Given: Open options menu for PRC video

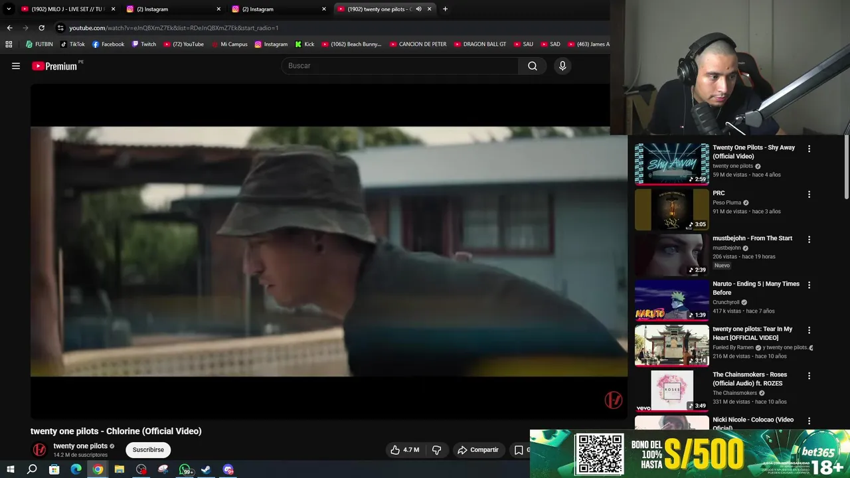Looking at the screenshot, I should click(x=809, y=195).
